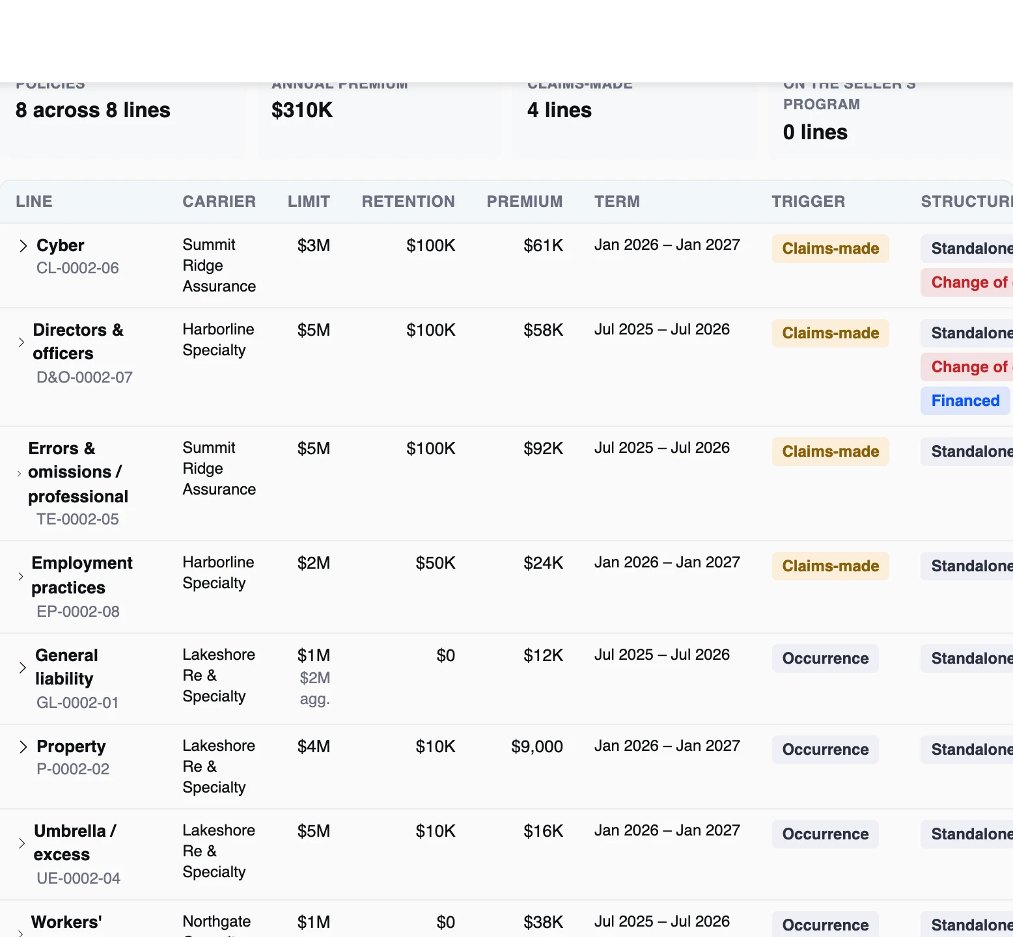Expand the Property policy row
The image size is (1013, 937).
[23, 747]
